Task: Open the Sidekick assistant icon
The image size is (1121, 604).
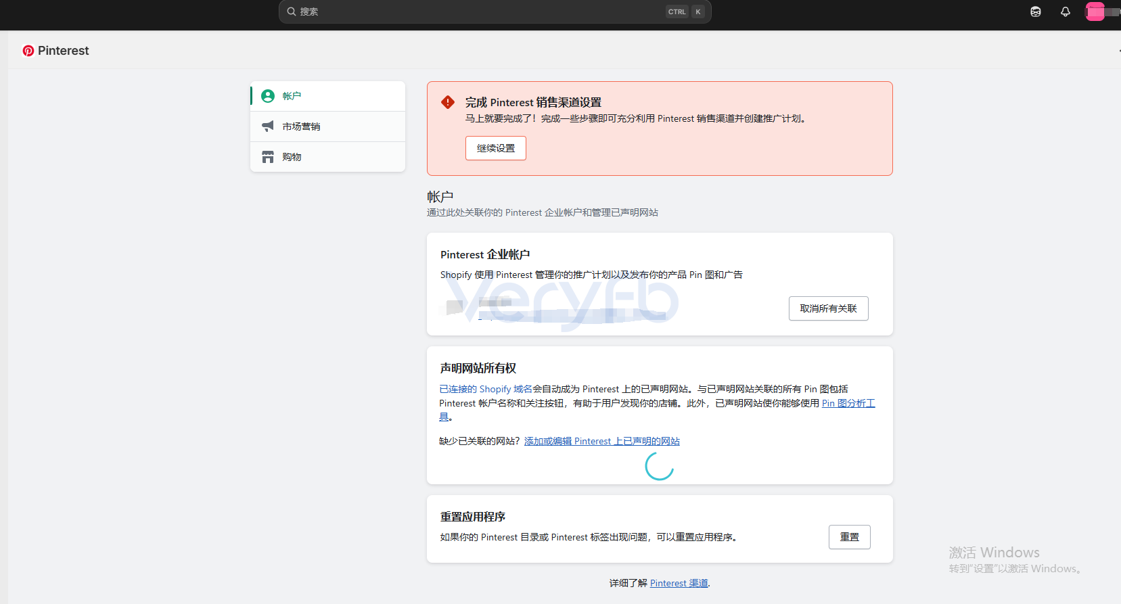Action: coord(1036,11)
